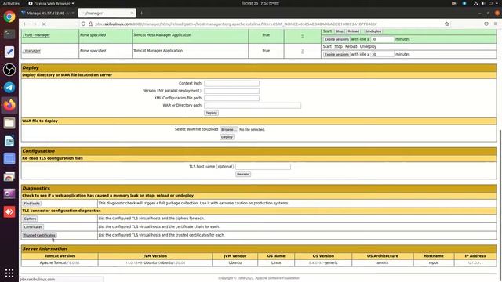Select the 'Apache Tomcat' version cell
The image size is (502, 282).
pos(60,263)
